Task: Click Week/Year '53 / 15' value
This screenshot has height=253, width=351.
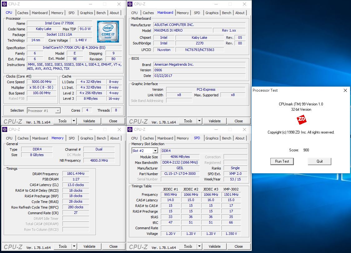Action: point(235,179)
